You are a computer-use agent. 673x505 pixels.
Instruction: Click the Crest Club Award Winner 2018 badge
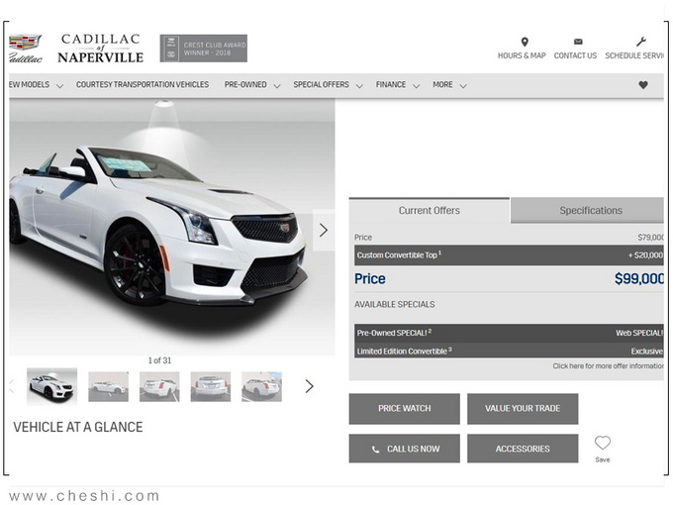pos(204,49)
